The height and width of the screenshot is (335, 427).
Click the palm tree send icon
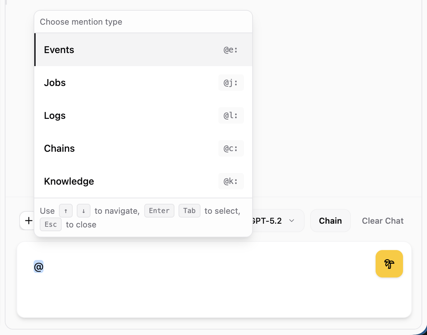click(x=389, y=264)
